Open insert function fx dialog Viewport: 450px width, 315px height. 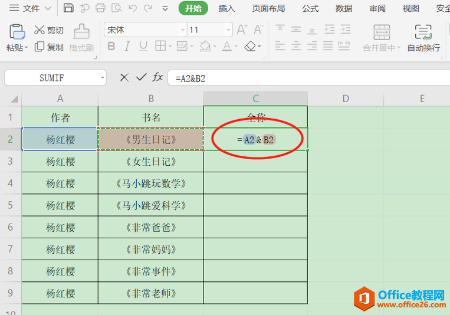[157, 77]
